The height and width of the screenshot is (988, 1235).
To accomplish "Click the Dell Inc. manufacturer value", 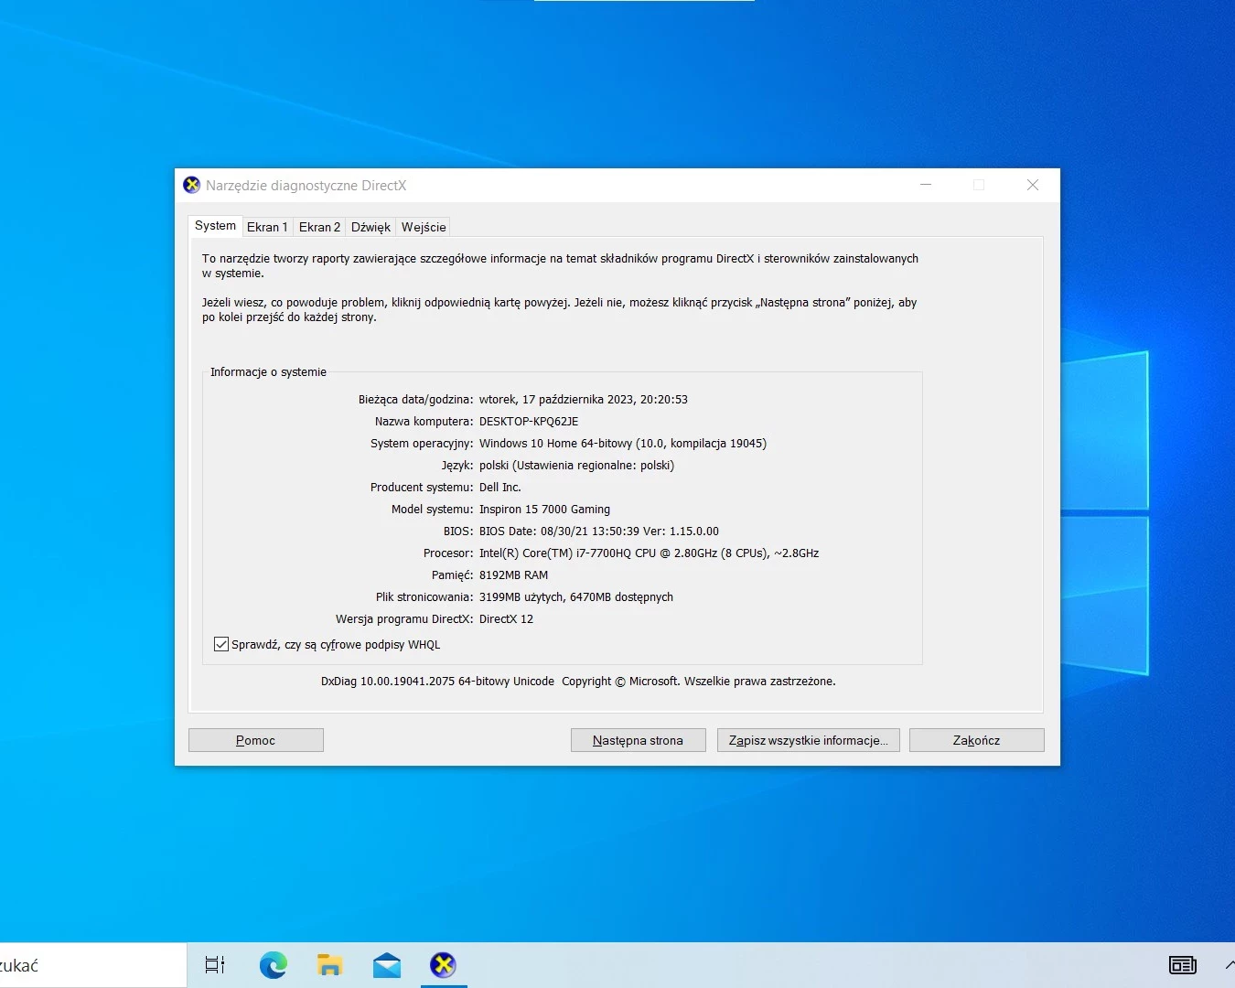I will point(500,488).
